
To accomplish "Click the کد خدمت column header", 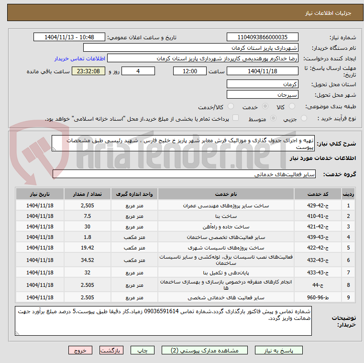I will point(318,194).
